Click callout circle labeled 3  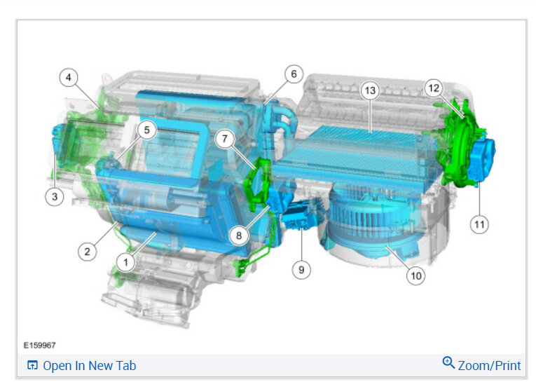coord(55,197)
